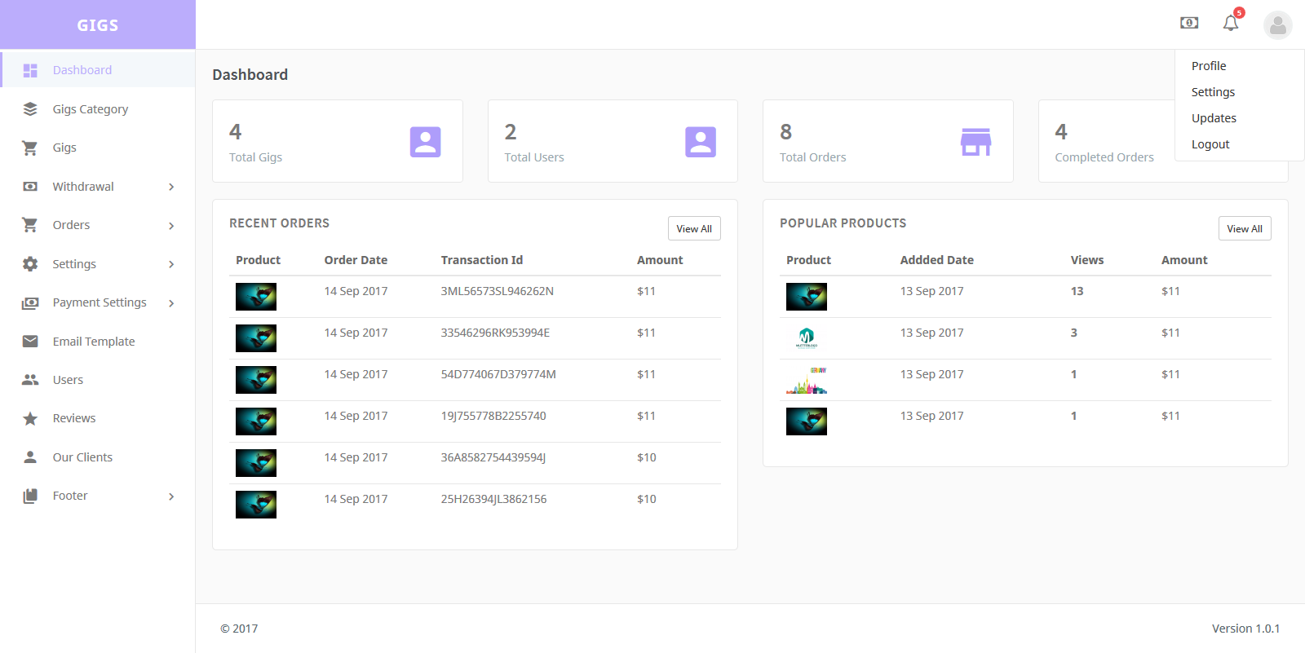The width and height of the screenshot is (1305, 653).
Task: Select Profile from user dropdown
Action: click(1208, 66)
